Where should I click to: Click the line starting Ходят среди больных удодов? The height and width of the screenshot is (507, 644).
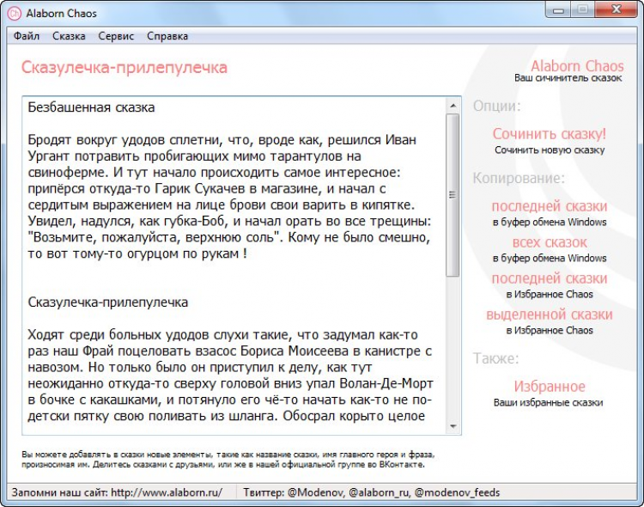coord(222,335)
